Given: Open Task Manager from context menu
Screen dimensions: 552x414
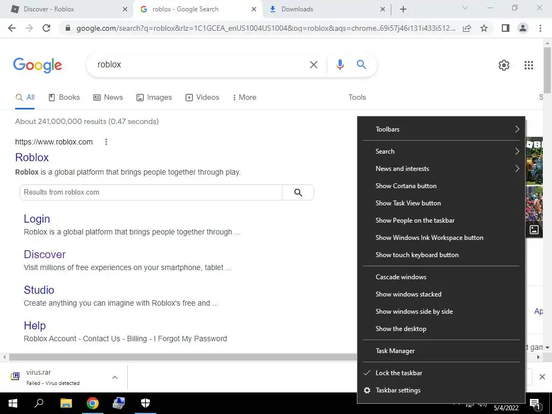Looking at the screenshot, I should (x=441, y=351).
